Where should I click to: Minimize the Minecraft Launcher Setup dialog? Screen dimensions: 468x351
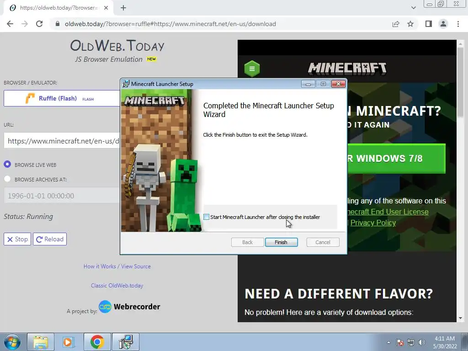[x=308, y=84]
